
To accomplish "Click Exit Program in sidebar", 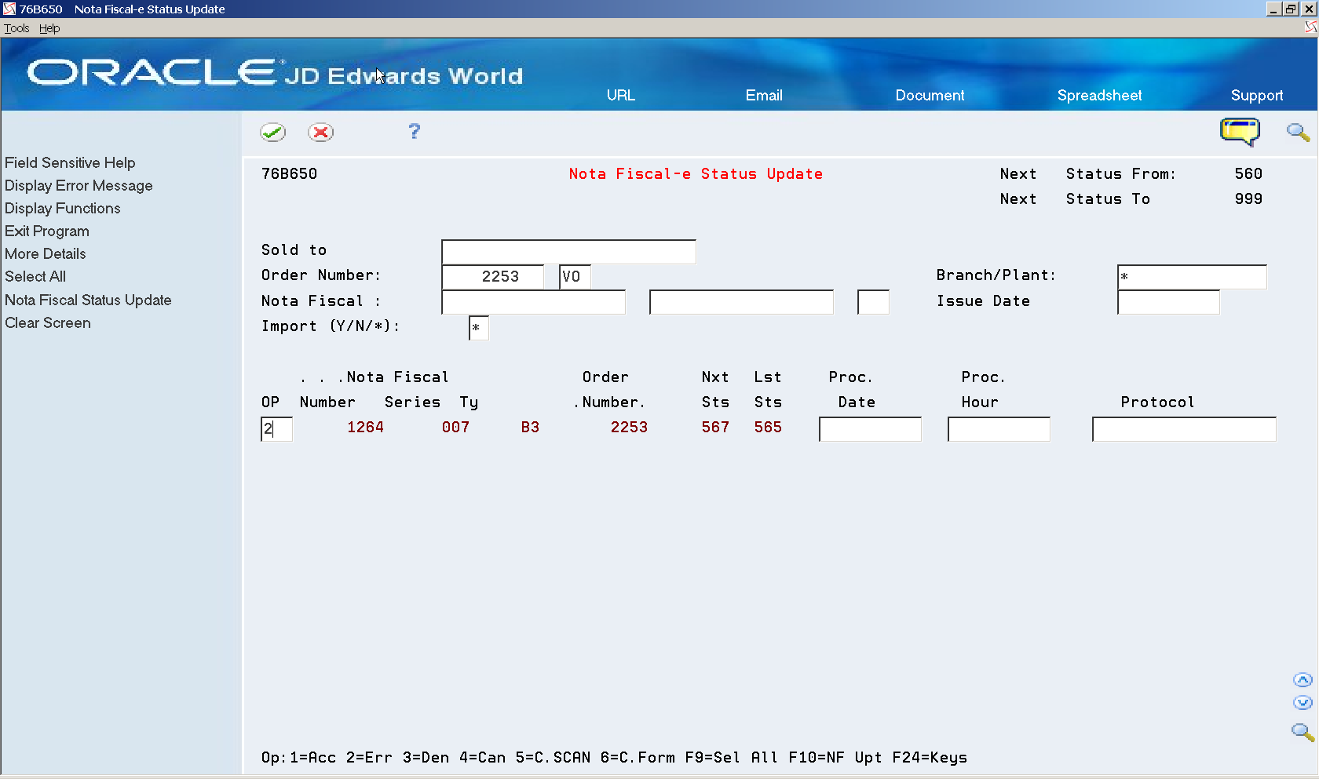I will click(47, 231).
